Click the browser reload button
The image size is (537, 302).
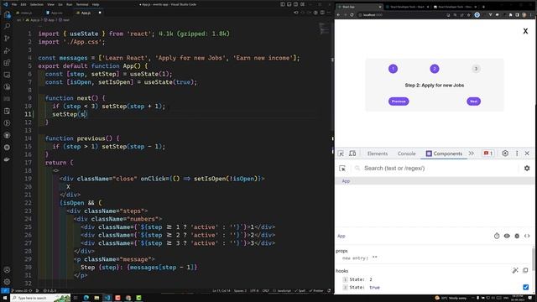click(352, 15)
